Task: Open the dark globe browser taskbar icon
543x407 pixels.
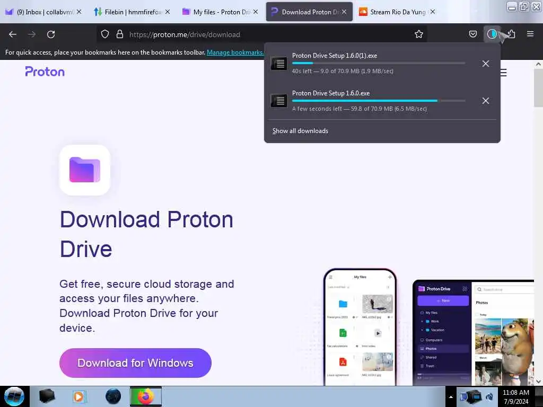Action: click(x=113, y=396)
